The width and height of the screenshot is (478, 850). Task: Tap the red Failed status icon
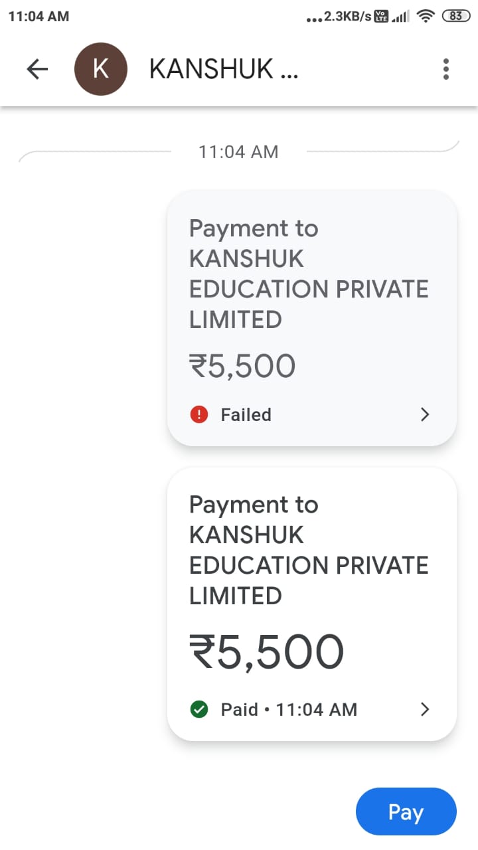point(199,414)
